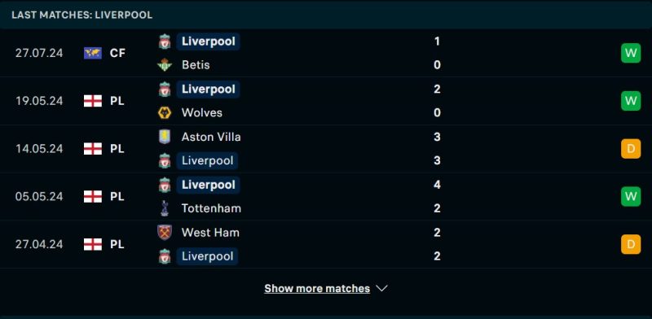Expand the Show more matches chevron
Viewport: 652px width, 319px height.
click(x=381, y=288)
